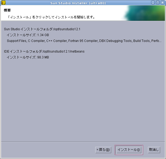This screenshot has width=166, height=159.
Task: Click the instruction text about clicking インストール
Action: tap(51, 17)
